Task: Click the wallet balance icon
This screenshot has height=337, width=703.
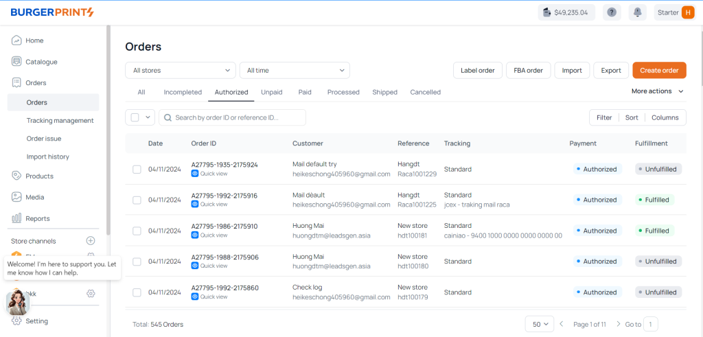Action: pyautogui.click(x=547, y=12)
